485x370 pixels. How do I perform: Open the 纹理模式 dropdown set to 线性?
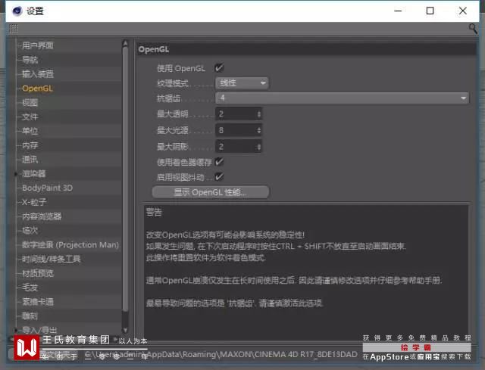[242, 82]
